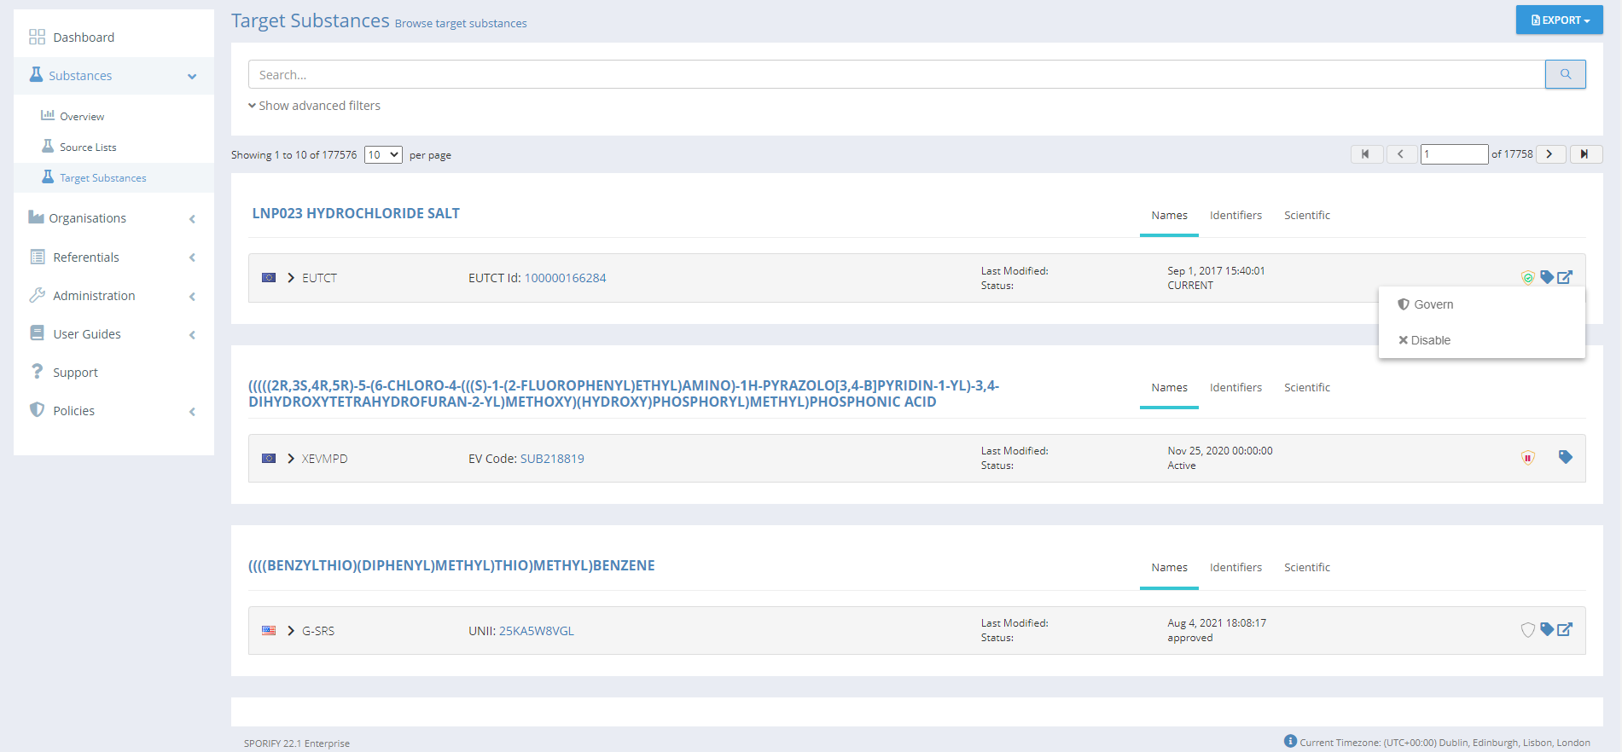Screen dimensions: 1622x752
Task: Select Disable from the popup menu
Action: pyautogui.click(x=1430, y=340)
